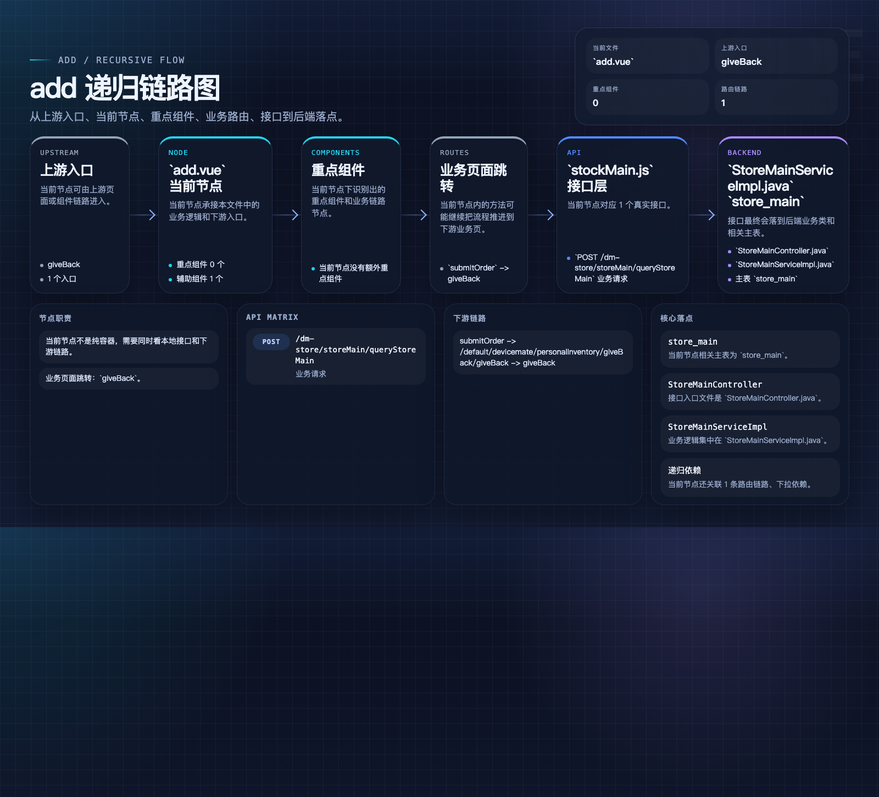Viewport: 879px width, 797px height.
Task: Click the 递归依赖 item in 核心落点
Action: [x=750, y=477]
